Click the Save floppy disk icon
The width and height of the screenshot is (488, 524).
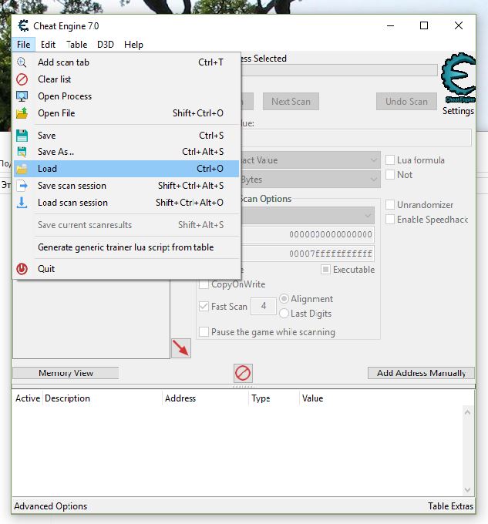pyautogui.click(x=22, y=136)
